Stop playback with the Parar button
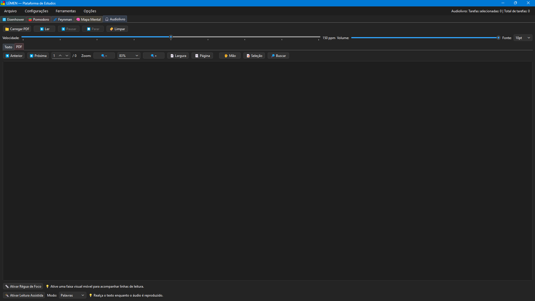The width and height of the screenshot is (535, 301). tap(93, 29)
